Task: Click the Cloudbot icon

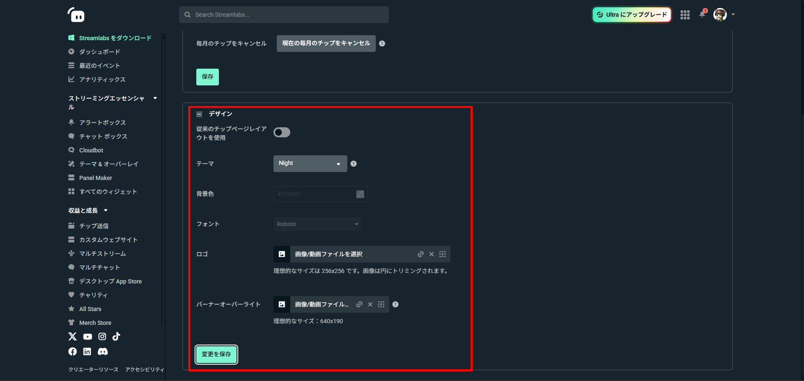Action: [71, 150]
